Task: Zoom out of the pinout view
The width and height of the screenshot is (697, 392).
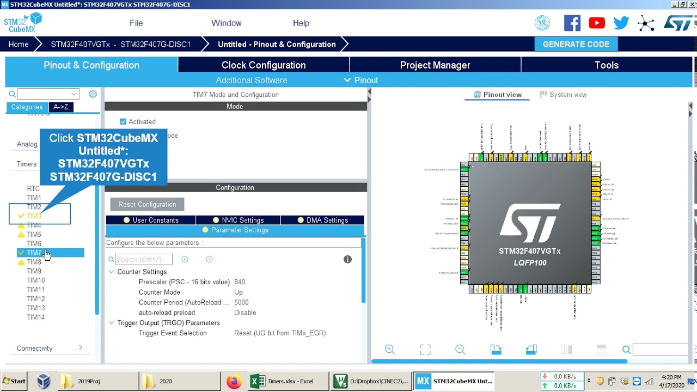Action: pyautogui.click(x=460, y=350)
